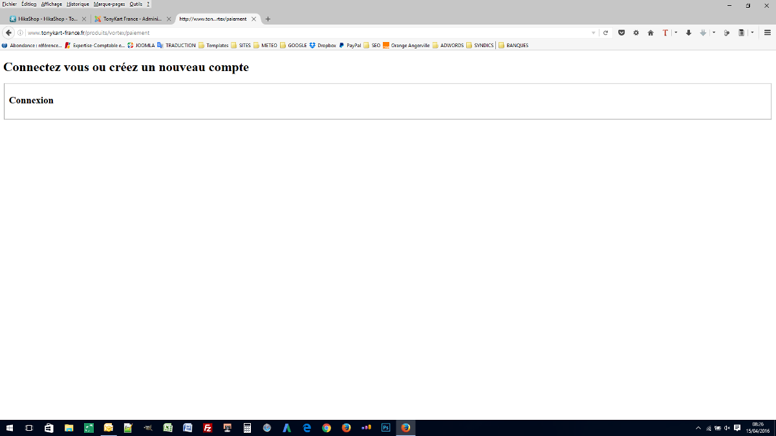This screenshot has height=436, width=776.
Task: Open the Orange Angerville bookmark
Action: [406, 45]
